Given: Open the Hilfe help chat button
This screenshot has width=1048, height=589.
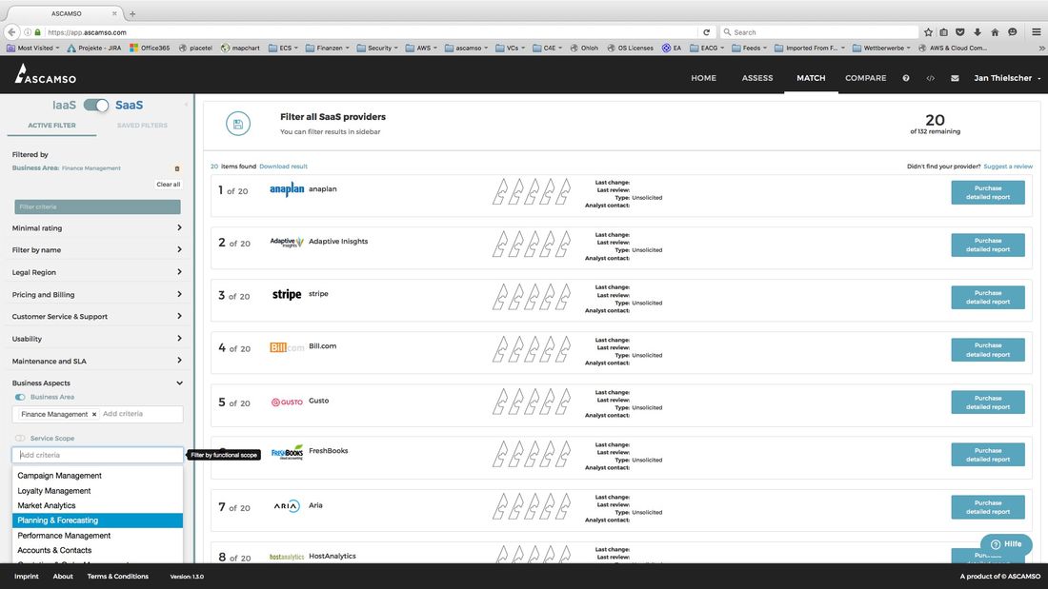Looking at the screenshot, I should point(1006,544).
